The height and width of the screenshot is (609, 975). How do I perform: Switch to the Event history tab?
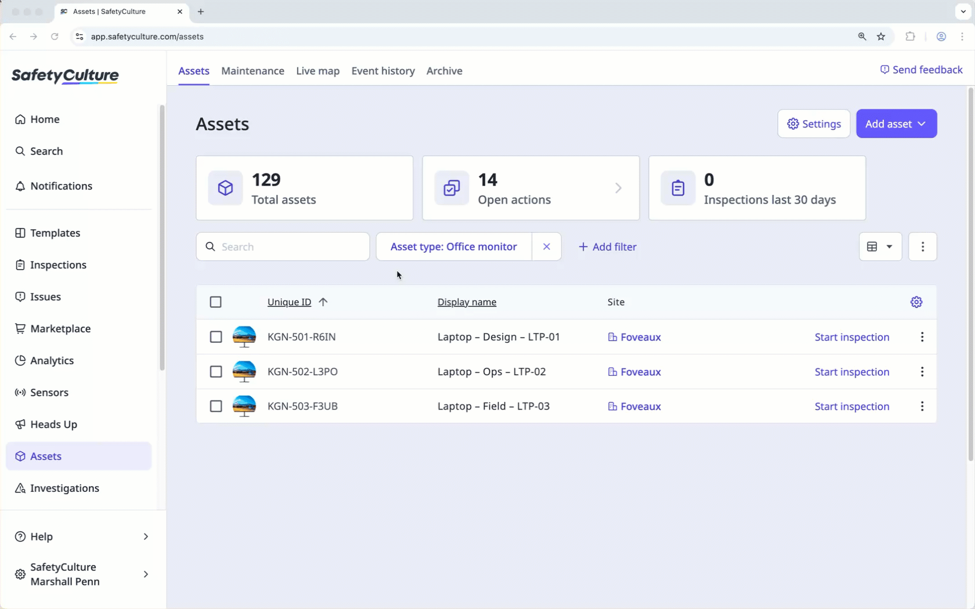tap(383, 71)
